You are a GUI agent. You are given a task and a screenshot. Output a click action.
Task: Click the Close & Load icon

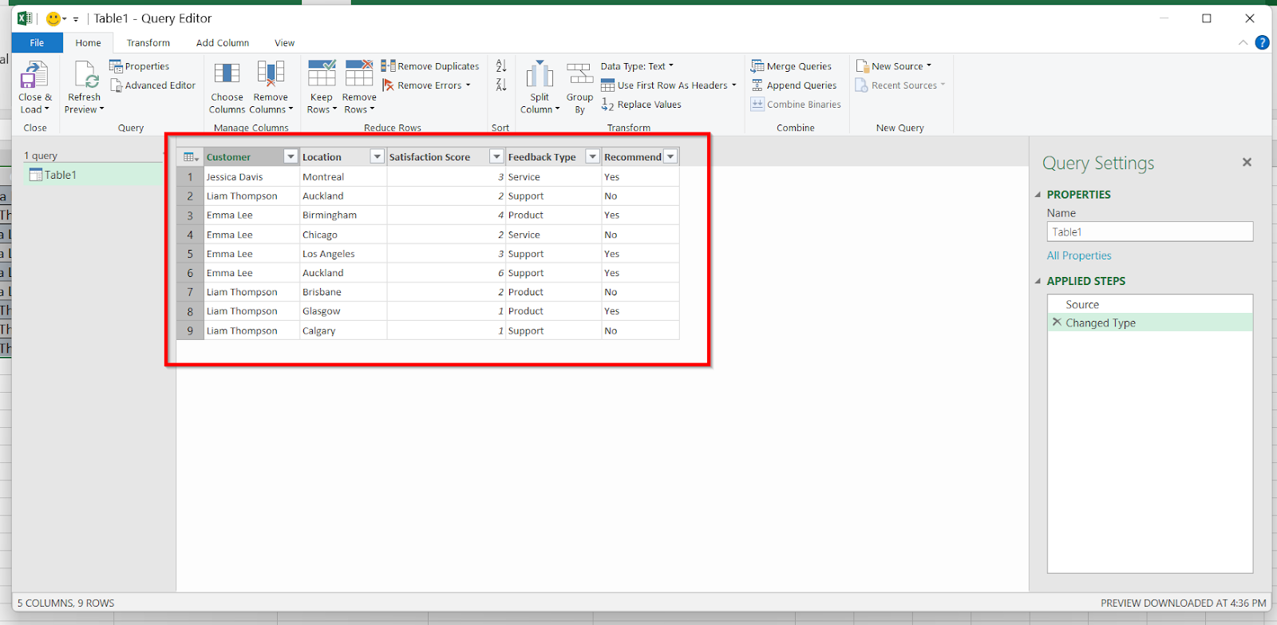34,76
